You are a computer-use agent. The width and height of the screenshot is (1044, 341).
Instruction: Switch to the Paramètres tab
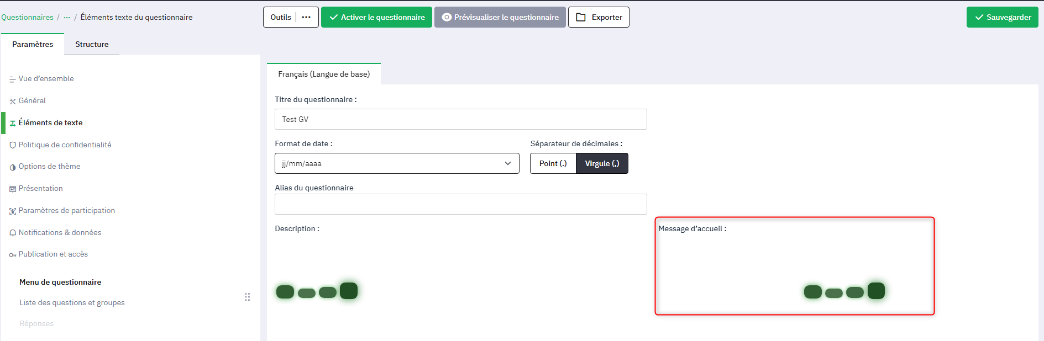click(33, 44)
